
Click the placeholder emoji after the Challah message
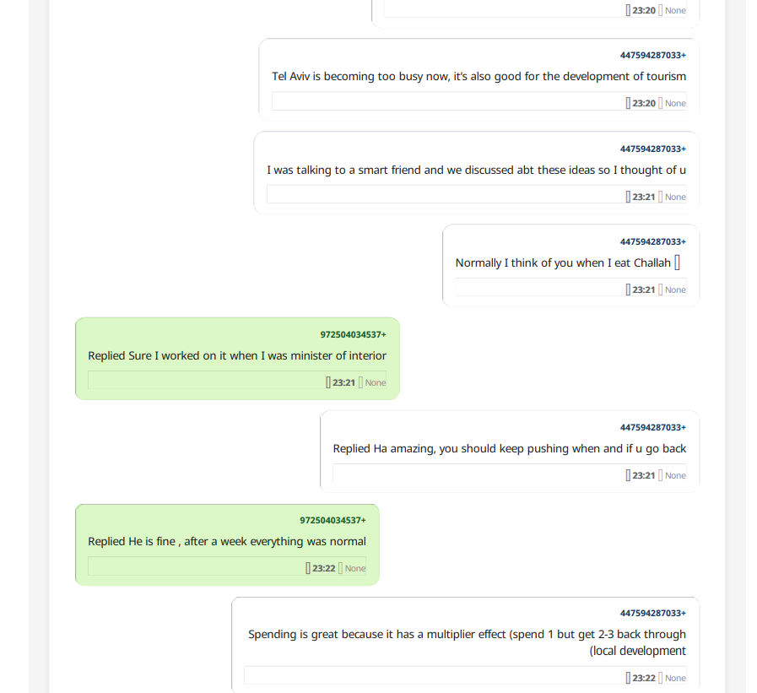point(678,263)
